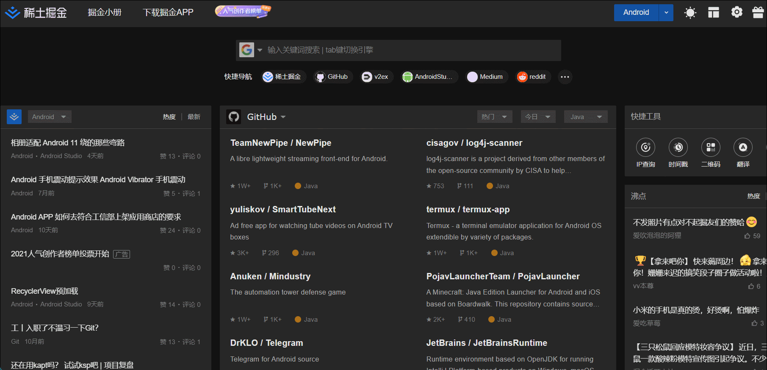
Task: Open the AndroidStudio quick navigation shortcut
Action: click(x=429, y=77)
